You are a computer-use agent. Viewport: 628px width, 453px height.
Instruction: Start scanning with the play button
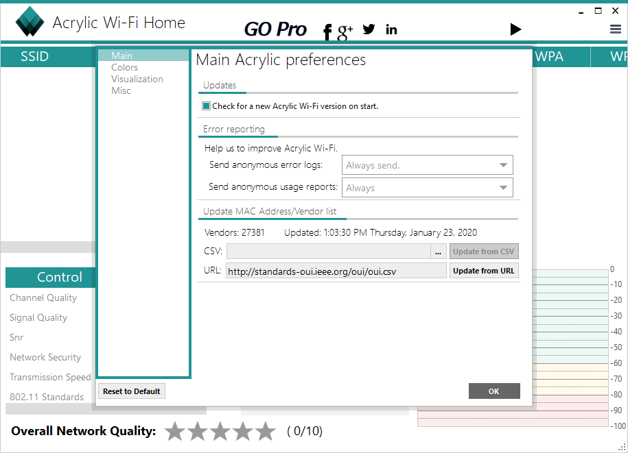pos(515,29)
